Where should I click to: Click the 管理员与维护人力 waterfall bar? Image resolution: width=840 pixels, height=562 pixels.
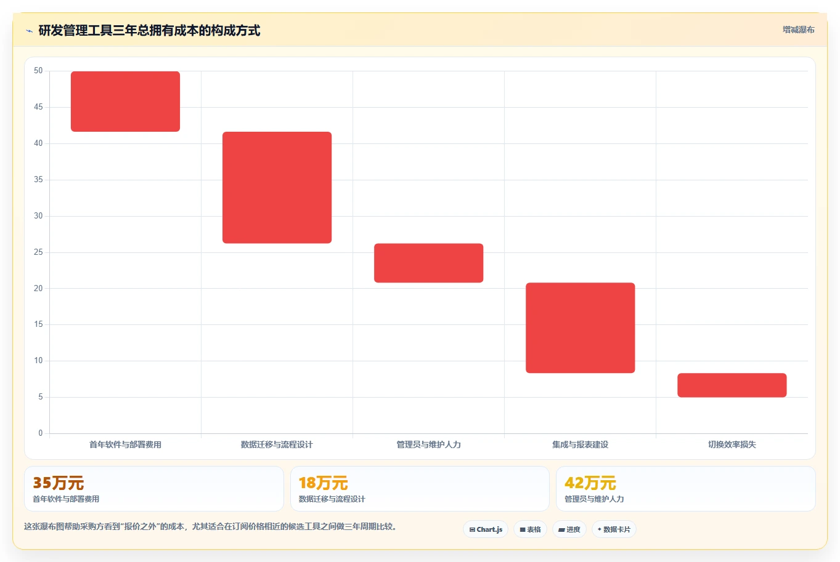428,263
